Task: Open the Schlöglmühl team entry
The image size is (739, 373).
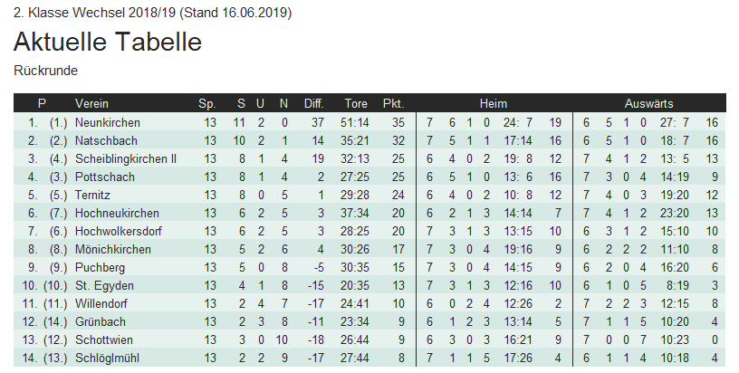Action: coord(108,358)
